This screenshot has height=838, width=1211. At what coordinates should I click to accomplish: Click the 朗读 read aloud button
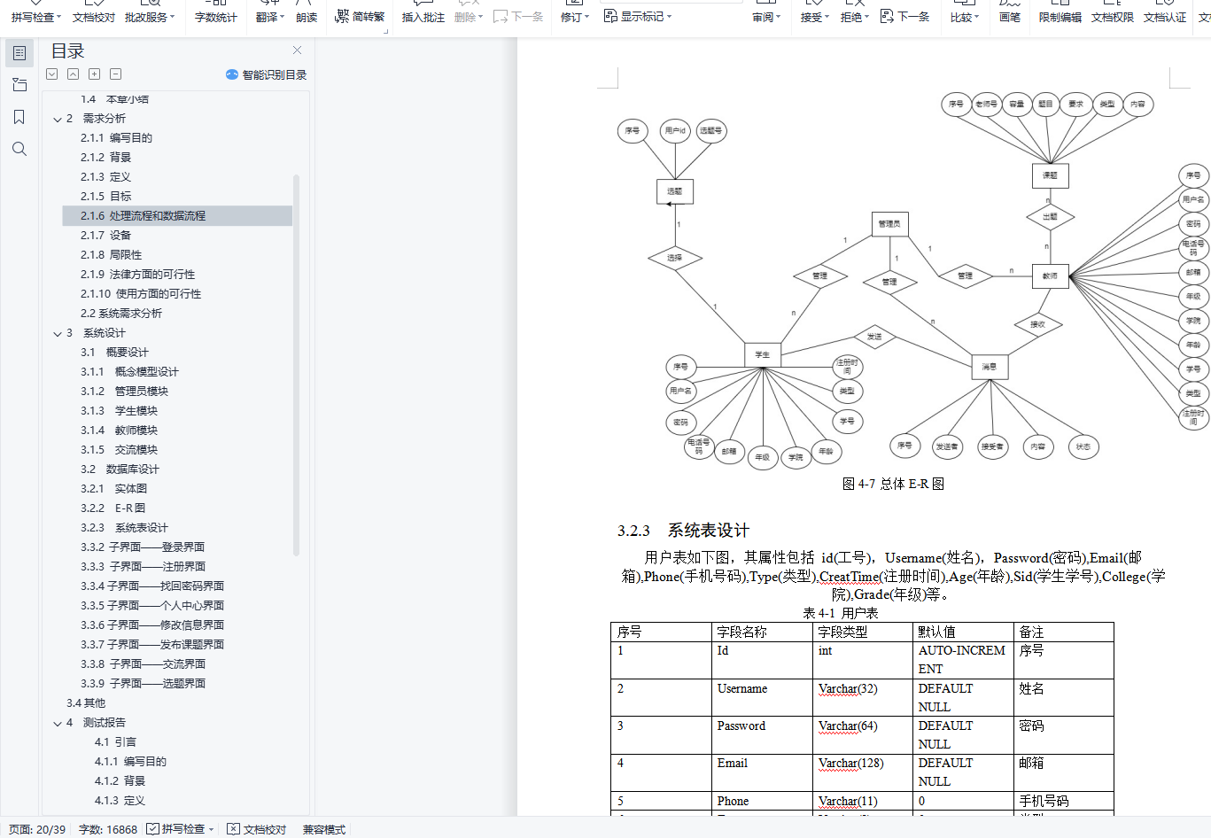click(307, 17)
